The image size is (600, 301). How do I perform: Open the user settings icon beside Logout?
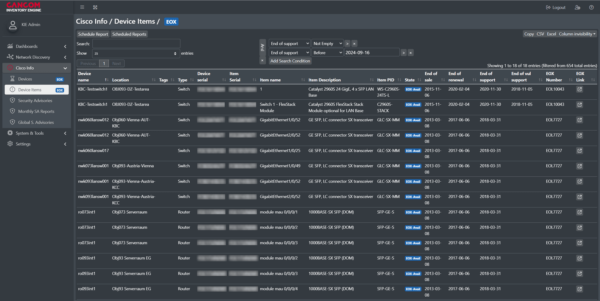pyautogui.click(x=577, y=8)
